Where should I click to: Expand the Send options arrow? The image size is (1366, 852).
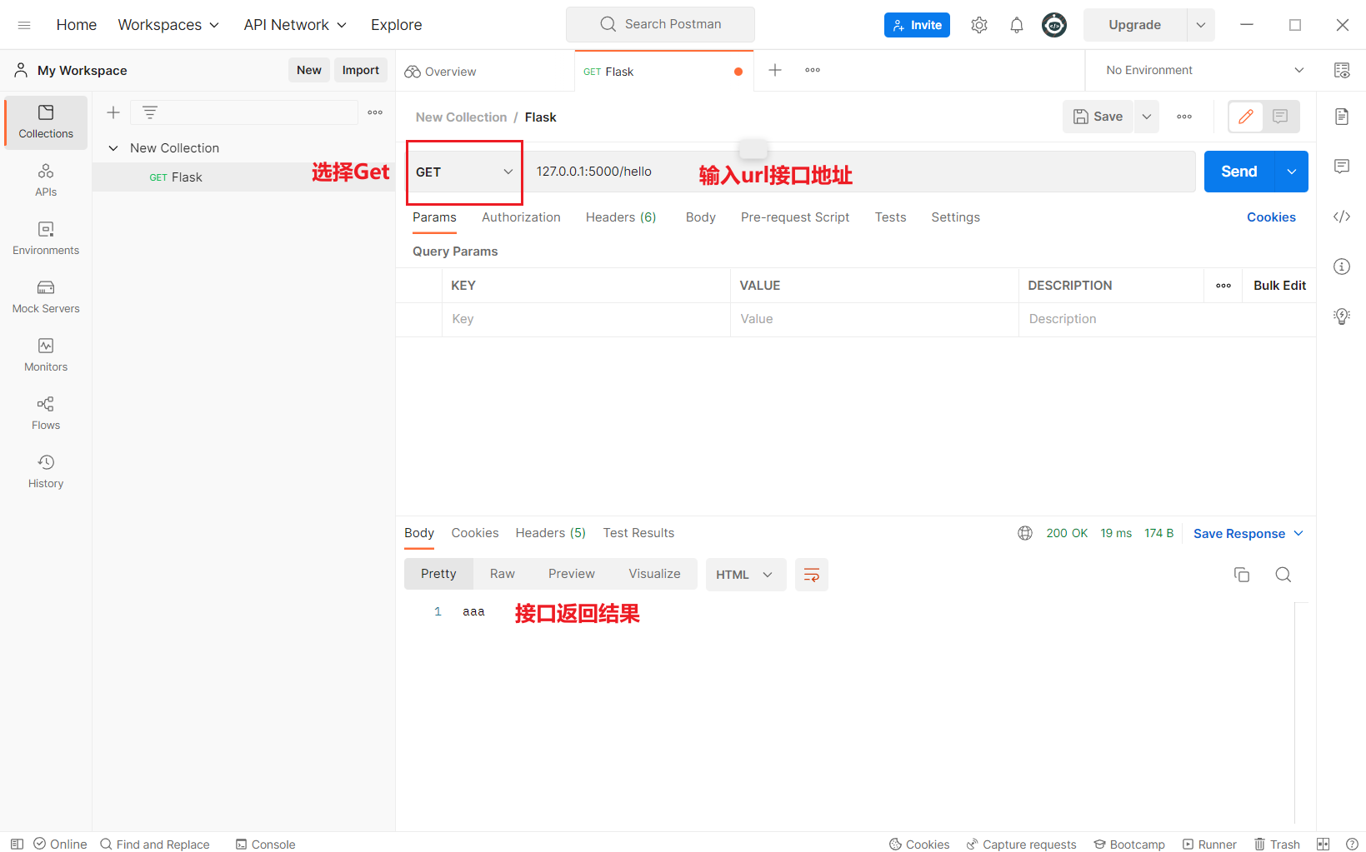point(1292,172)
